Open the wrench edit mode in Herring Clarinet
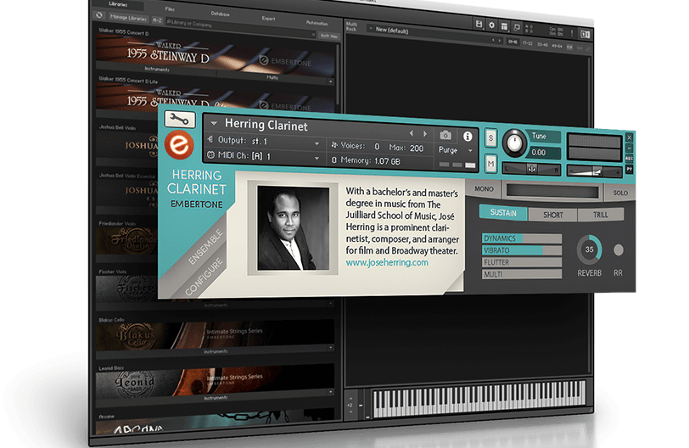Image resolution: width=689 pixels, height=448 pixels. 180,119
